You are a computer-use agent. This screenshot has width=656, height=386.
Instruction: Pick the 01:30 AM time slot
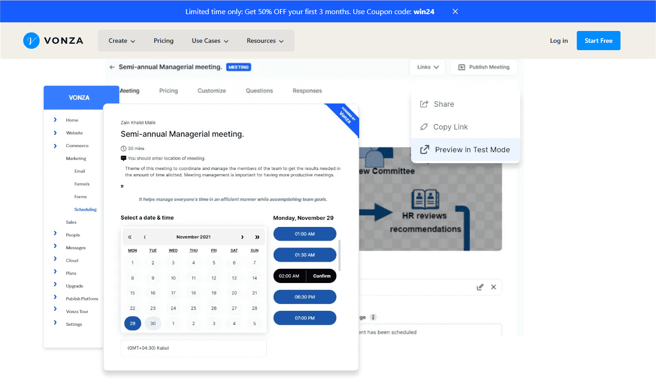(305, 255)
